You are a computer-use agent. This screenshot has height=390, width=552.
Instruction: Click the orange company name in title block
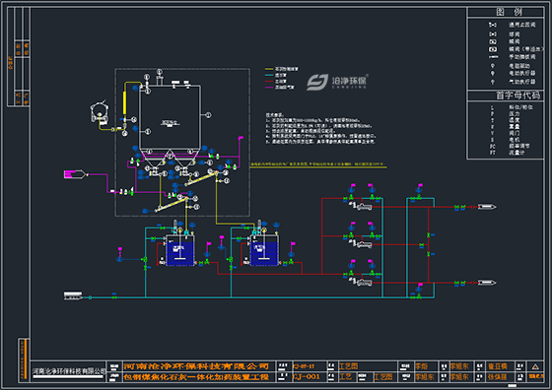point(196,366)
